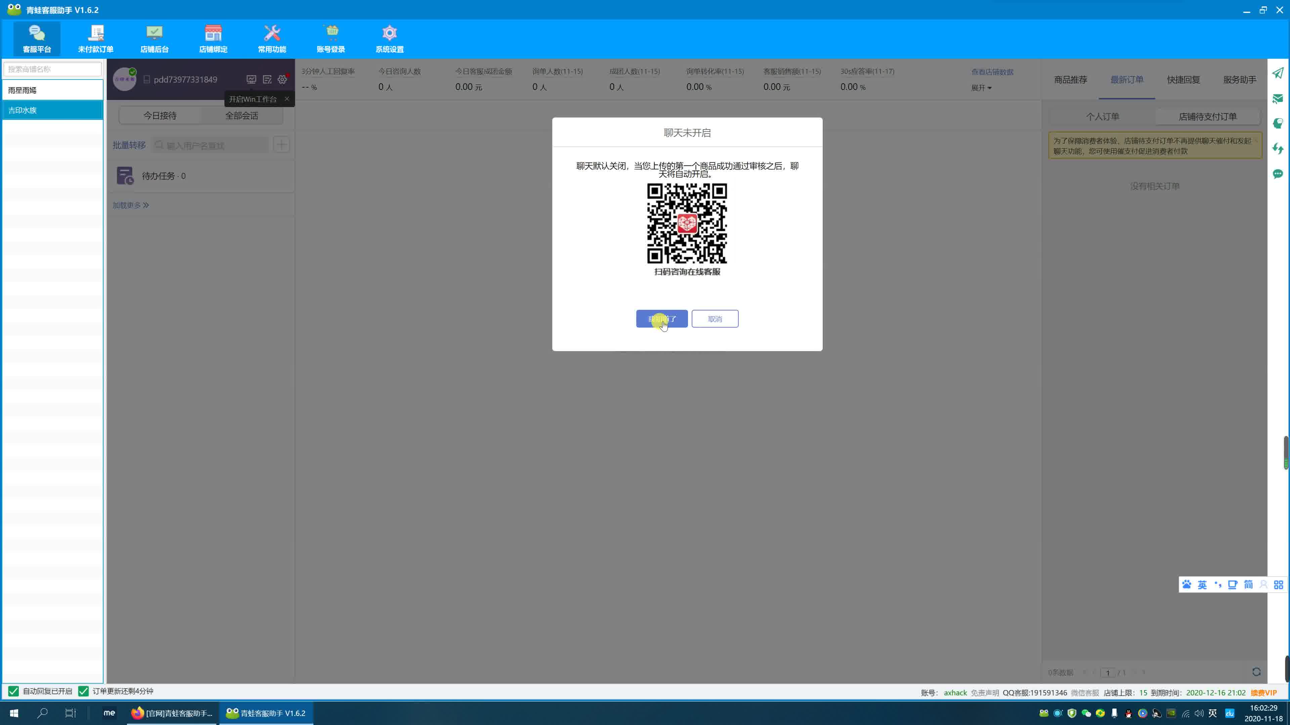Switch to the 最新订单 tab
The height and width of the screenshot is (725, 1290).
1127,80
